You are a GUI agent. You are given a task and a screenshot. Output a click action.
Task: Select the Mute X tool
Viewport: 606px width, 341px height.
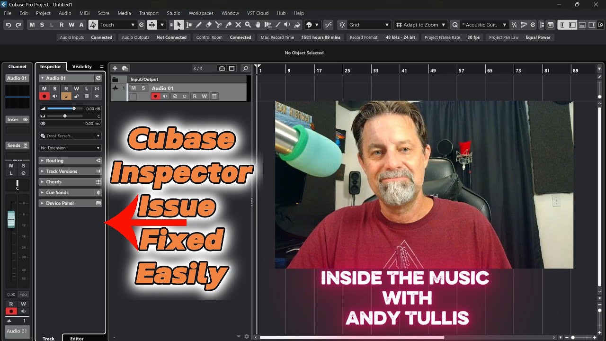click(238, 25)
